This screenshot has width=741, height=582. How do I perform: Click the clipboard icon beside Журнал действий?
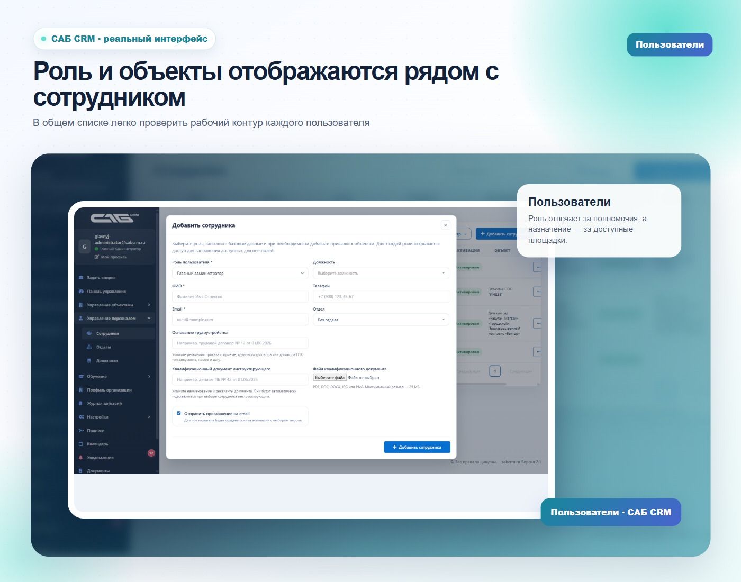pyautogui.click(x=81, y=403)
